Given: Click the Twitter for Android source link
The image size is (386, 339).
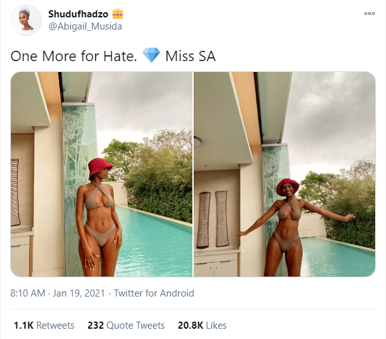Looking at the screenshot, I should (x=154, y=293).
